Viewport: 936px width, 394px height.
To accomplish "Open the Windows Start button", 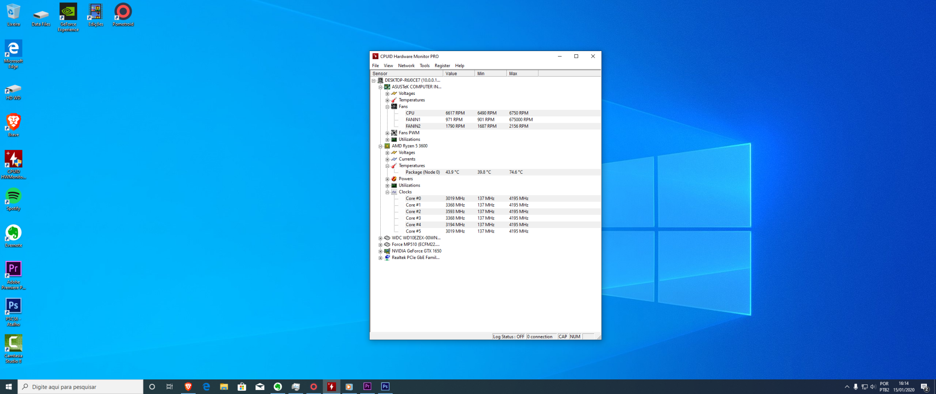I will (9, 387).
